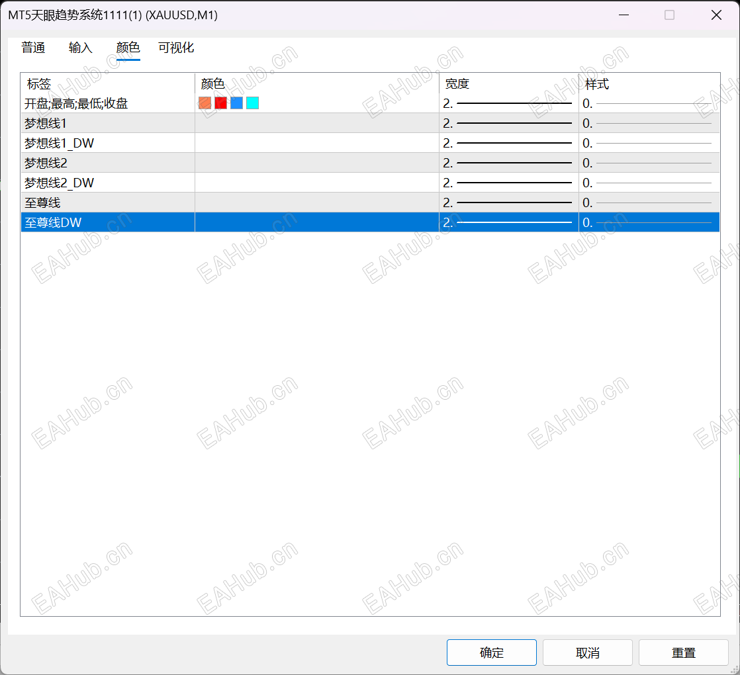
Task: Click the cyan color swatch
Action: (252, 103)
